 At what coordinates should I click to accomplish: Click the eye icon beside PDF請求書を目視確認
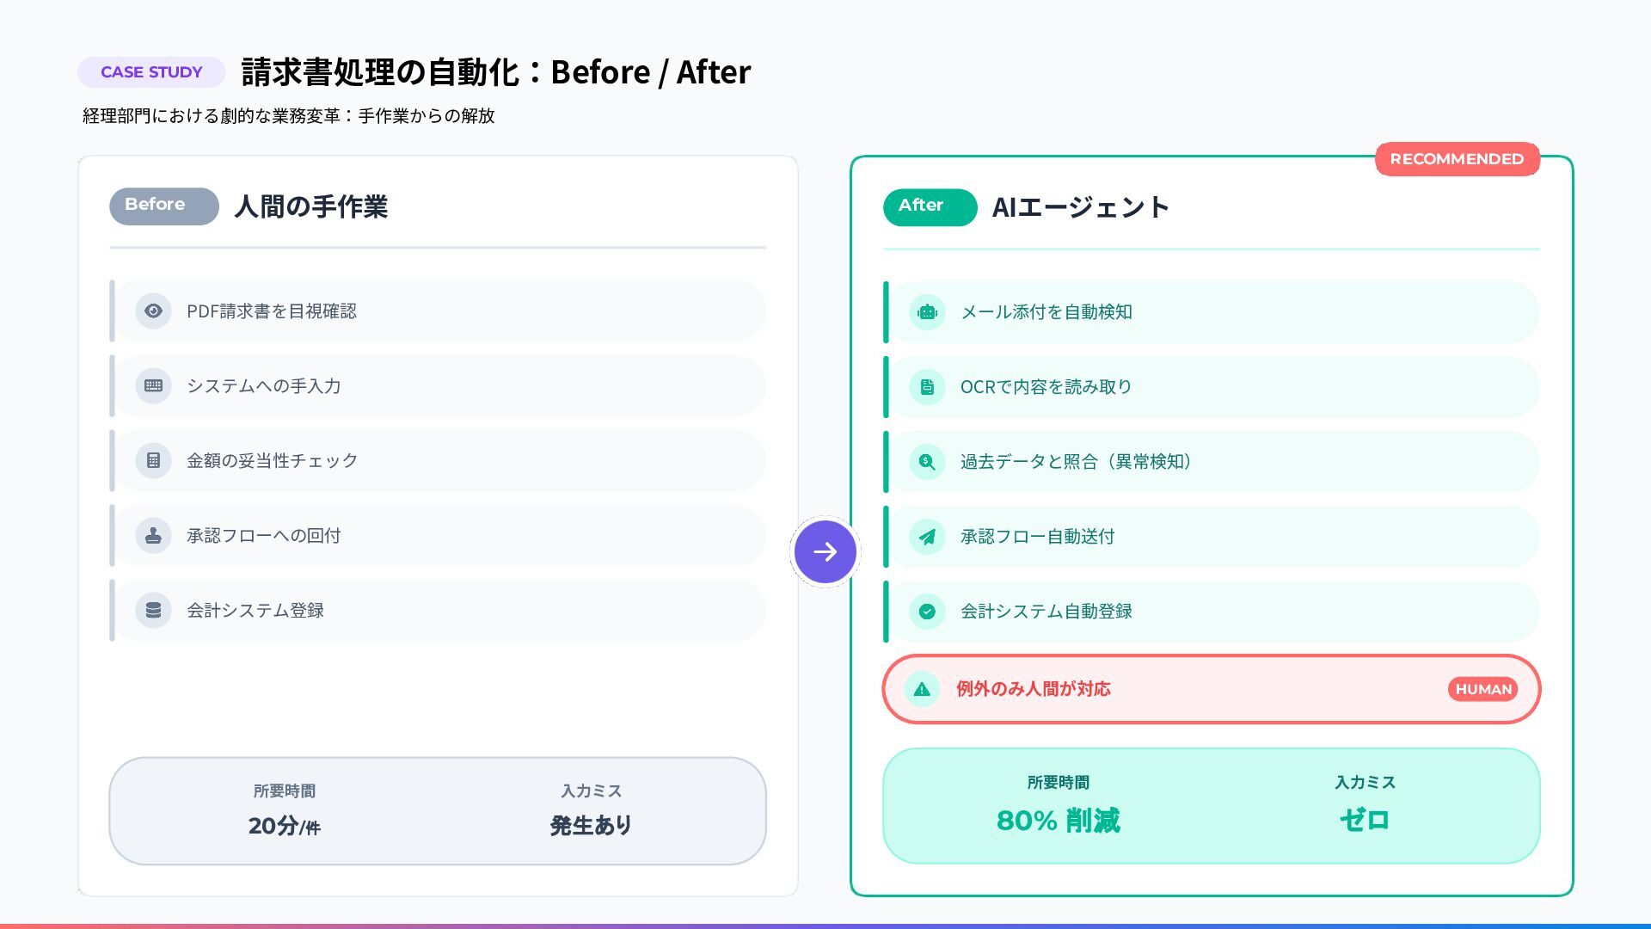[153, 311]
